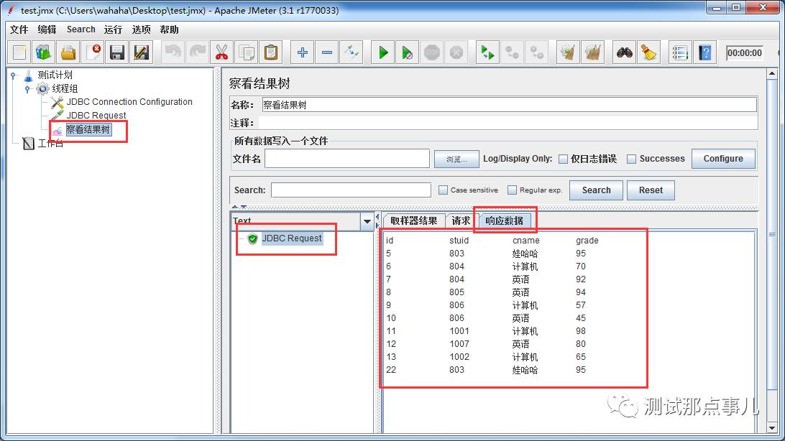Open the Search menu
Viewport: 785px width, 441px height.
81,29
